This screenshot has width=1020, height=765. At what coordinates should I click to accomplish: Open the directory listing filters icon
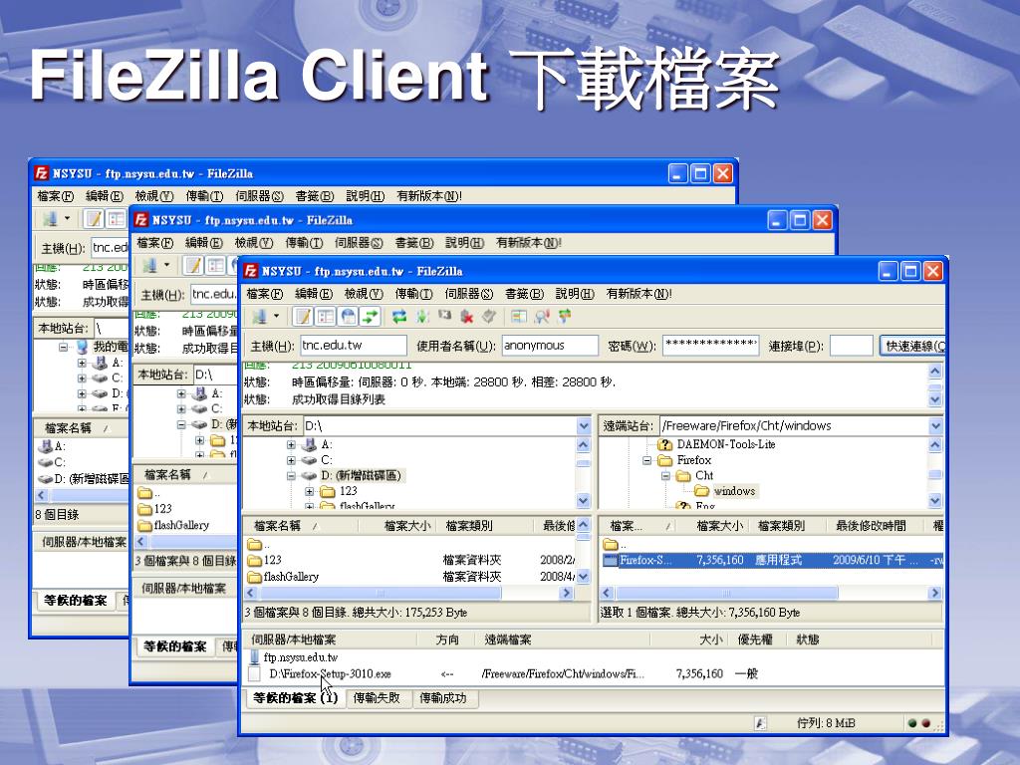pyautogui.click(x=518, y=317)
